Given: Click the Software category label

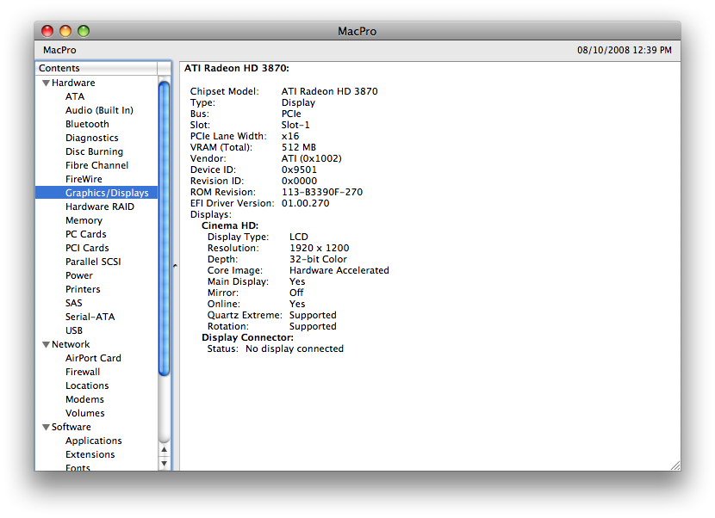Looking at the screenshot, I should 71,427.
